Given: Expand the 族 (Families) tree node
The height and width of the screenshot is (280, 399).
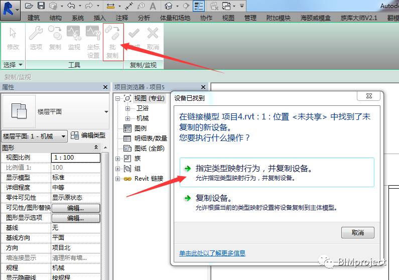Looking at the screenshot, I should click(118, 159).
